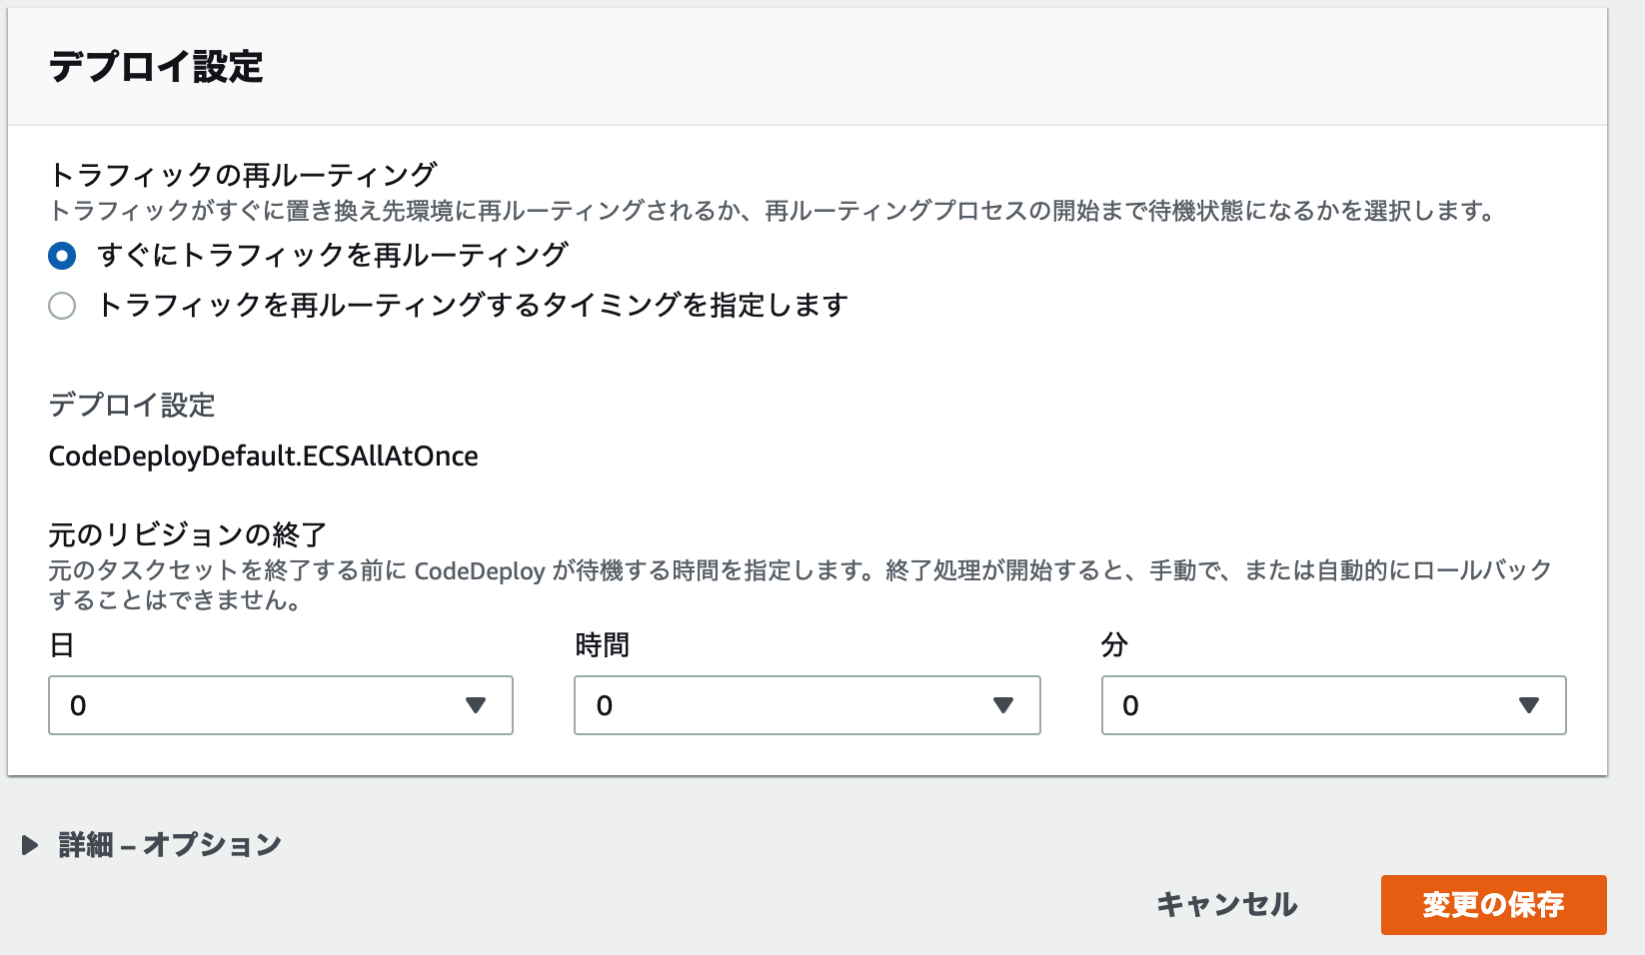This screenshot has height=955, width=1645.
Task: Click the CodeDeployDefault.ECSAllAtOnce configuration text
Action: [x=263, y=457]
